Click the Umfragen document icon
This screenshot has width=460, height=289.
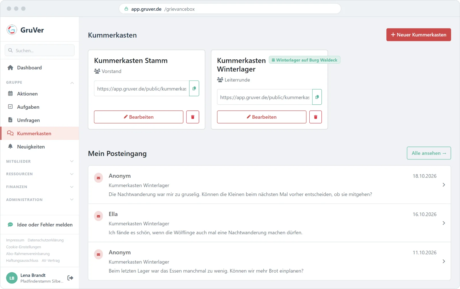(10, 120)
